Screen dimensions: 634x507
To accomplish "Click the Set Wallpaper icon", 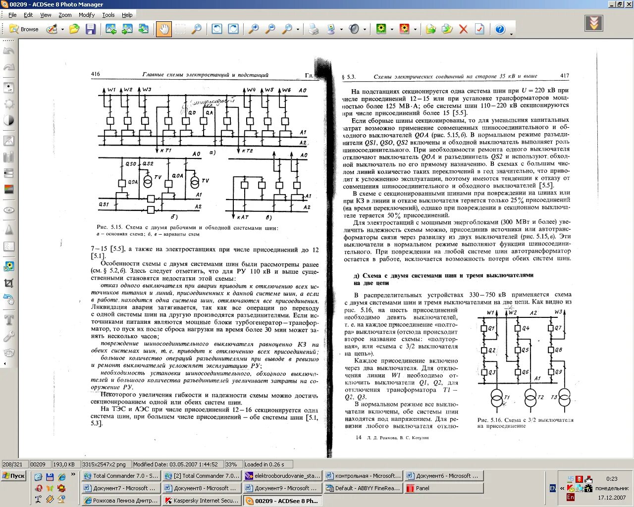I will [330, 29].
